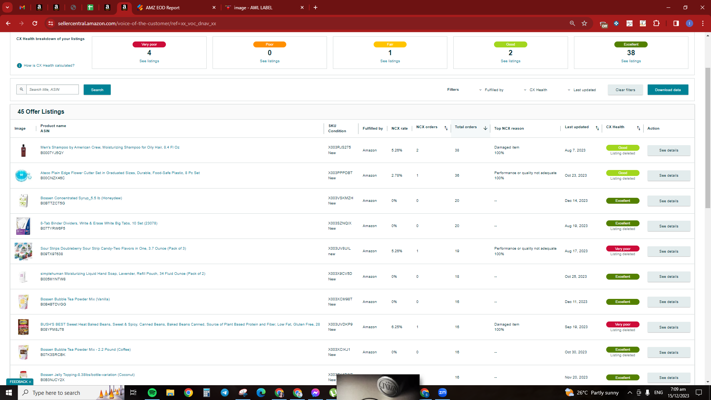Viewport: 711px width, 400px height.
Task: Open File Explorer from the taskbar
Action: pyautogui.click(x=170, y=393)
